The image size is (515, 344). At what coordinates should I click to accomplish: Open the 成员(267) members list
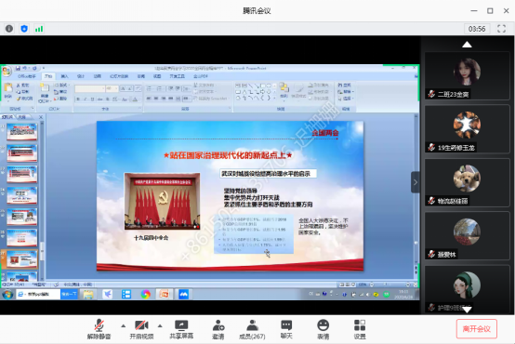pos(252,329)
